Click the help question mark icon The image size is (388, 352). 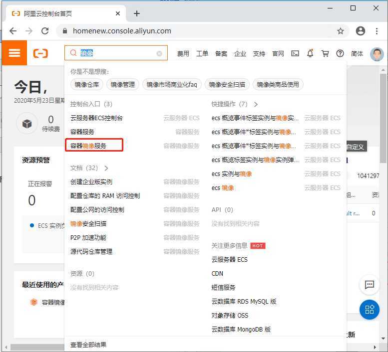point(340,53)
